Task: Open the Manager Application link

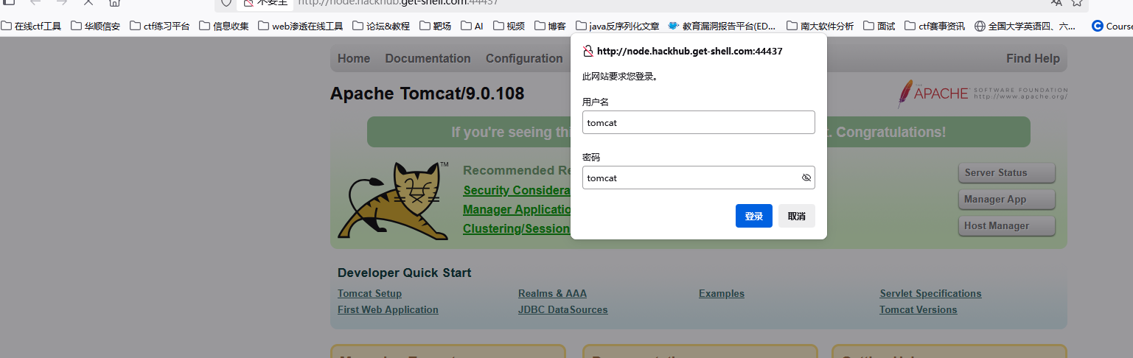Action: coord(517,209)
